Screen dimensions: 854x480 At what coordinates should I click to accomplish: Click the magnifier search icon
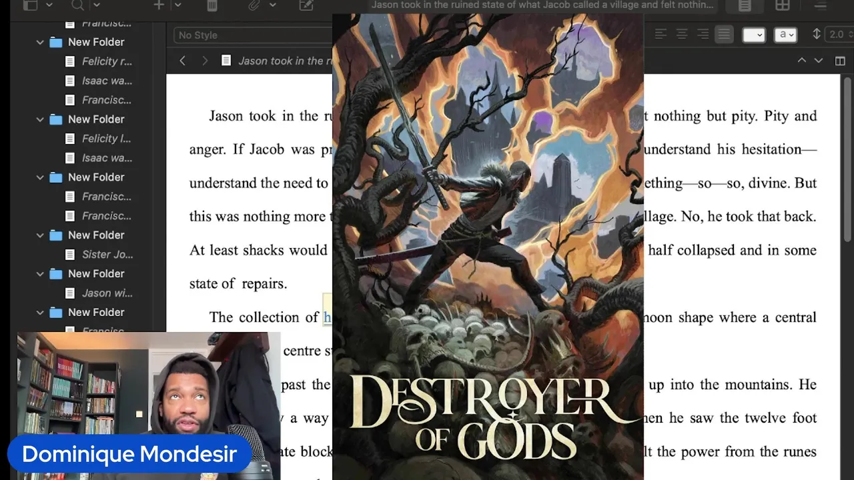coord(77,5)
